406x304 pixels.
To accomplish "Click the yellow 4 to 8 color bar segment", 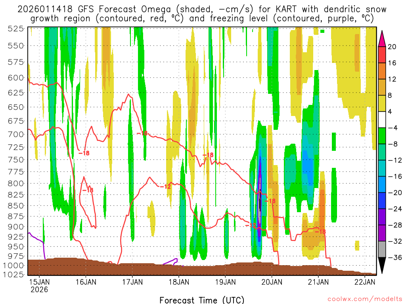I will [382, 103].
